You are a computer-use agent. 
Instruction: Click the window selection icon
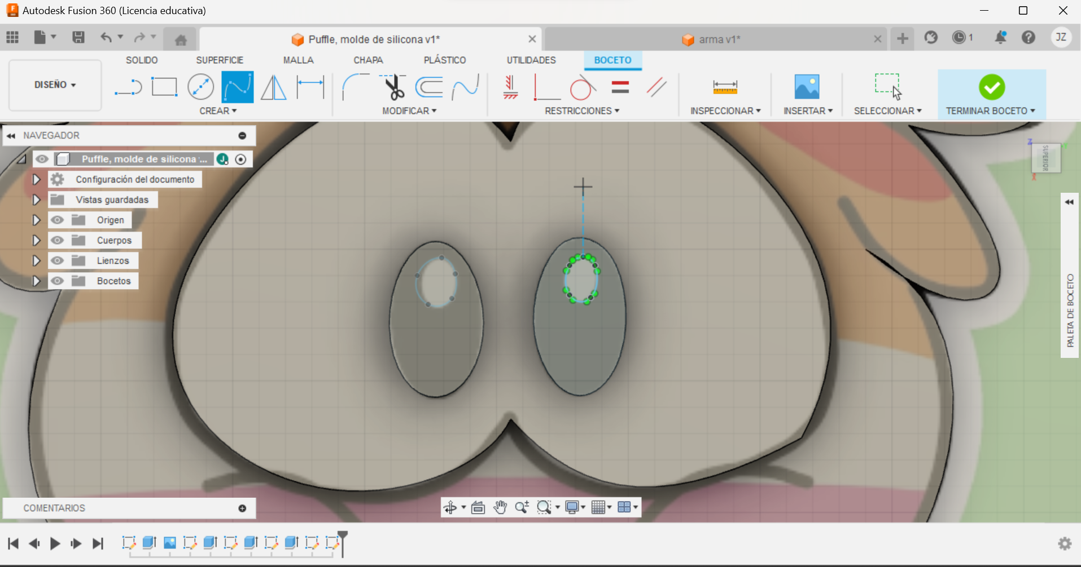click(x=888, y=86)
